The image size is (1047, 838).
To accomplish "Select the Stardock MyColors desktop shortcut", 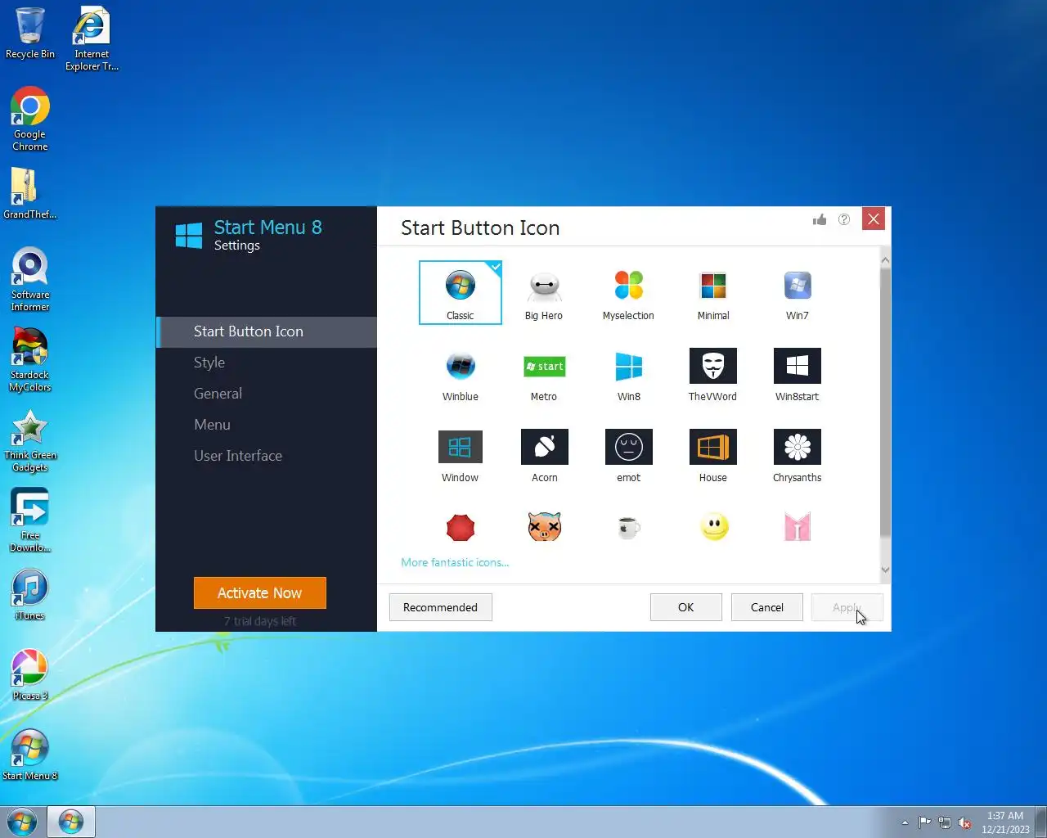I will (x=30, y=360).
